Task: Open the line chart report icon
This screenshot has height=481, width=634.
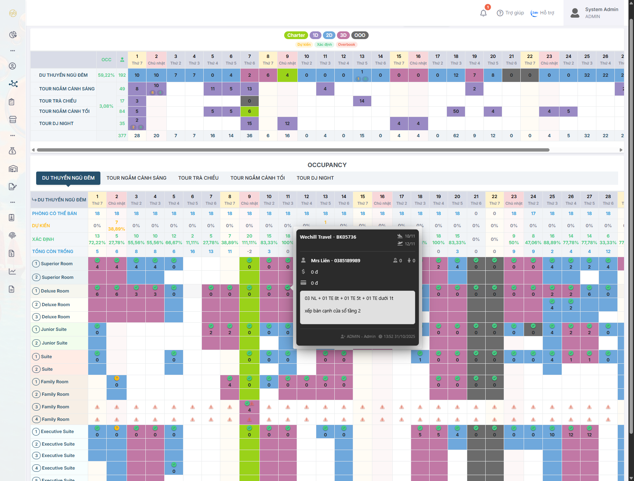Action: [13, 271]
